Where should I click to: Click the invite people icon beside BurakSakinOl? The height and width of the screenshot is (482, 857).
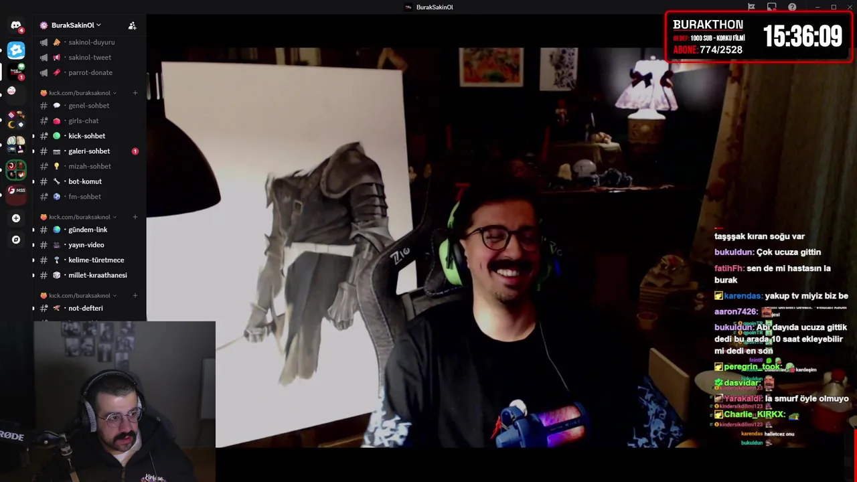(132, 25)
